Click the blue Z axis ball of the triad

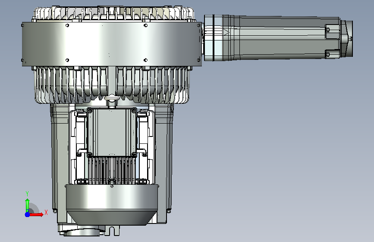(28, 214)
